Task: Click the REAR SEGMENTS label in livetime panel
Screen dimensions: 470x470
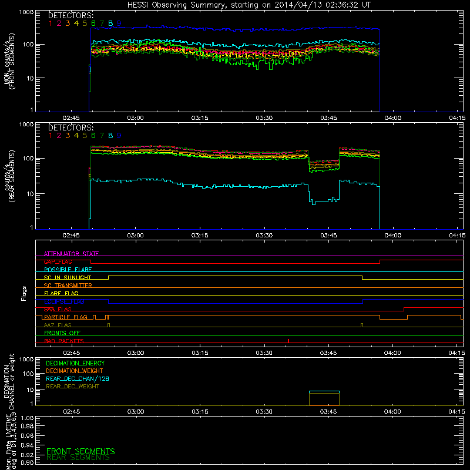Action: (x=78, y=458)
